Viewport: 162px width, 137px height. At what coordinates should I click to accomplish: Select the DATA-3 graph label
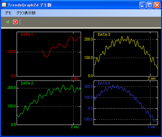click(104, 35)
